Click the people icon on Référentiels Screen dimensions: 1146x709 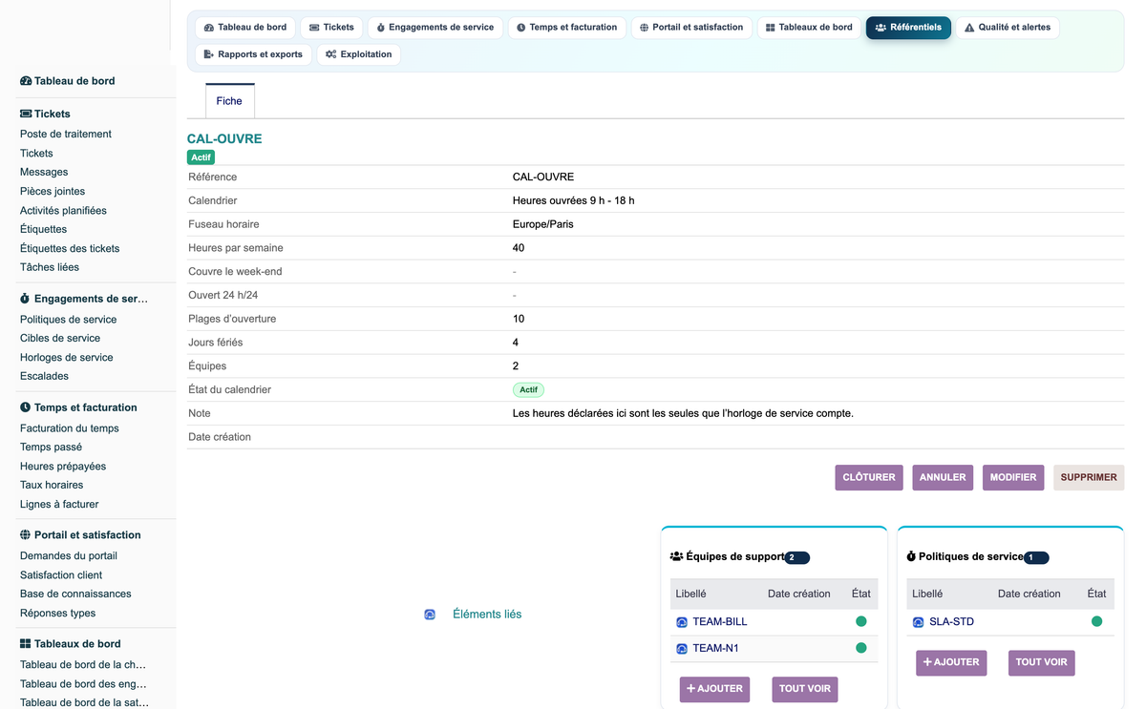[x=881, y=28]
